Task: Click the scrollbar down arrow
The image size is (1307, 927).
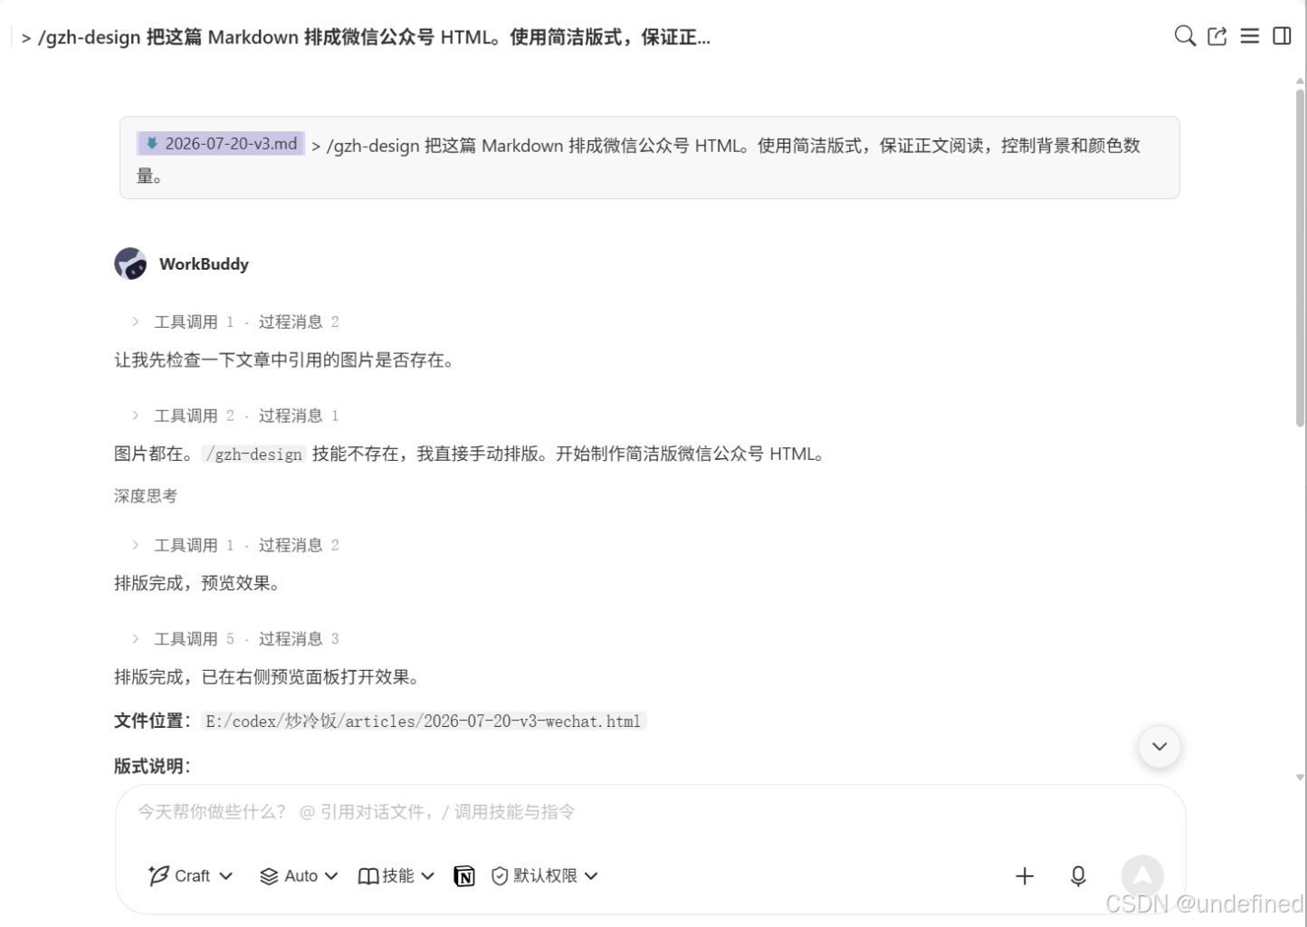Action: coord(1301,777)
